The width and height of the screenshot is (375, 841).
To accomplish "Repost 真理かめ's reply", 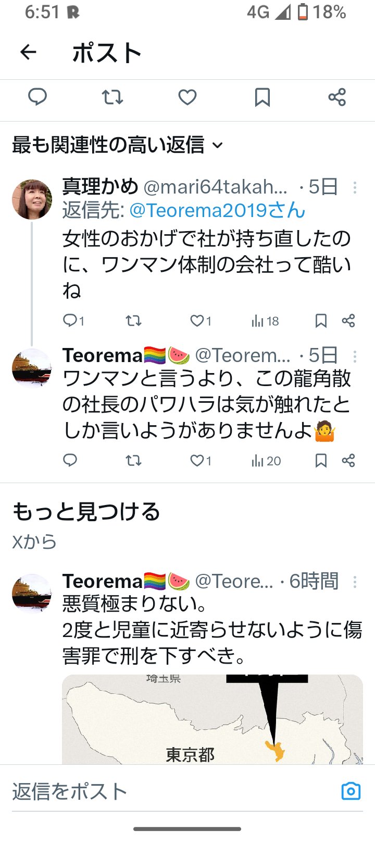I will pos(133,320).
